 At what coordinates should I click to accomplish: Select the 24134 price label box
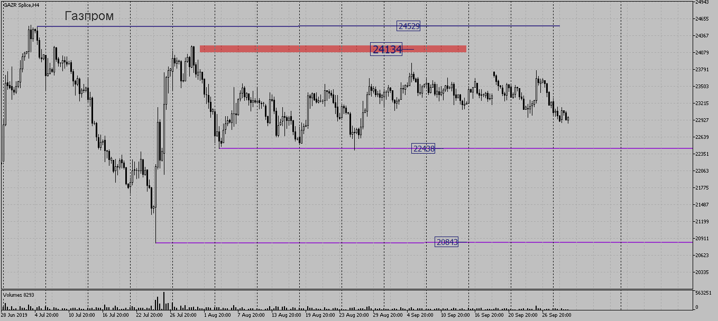[386, 49]
